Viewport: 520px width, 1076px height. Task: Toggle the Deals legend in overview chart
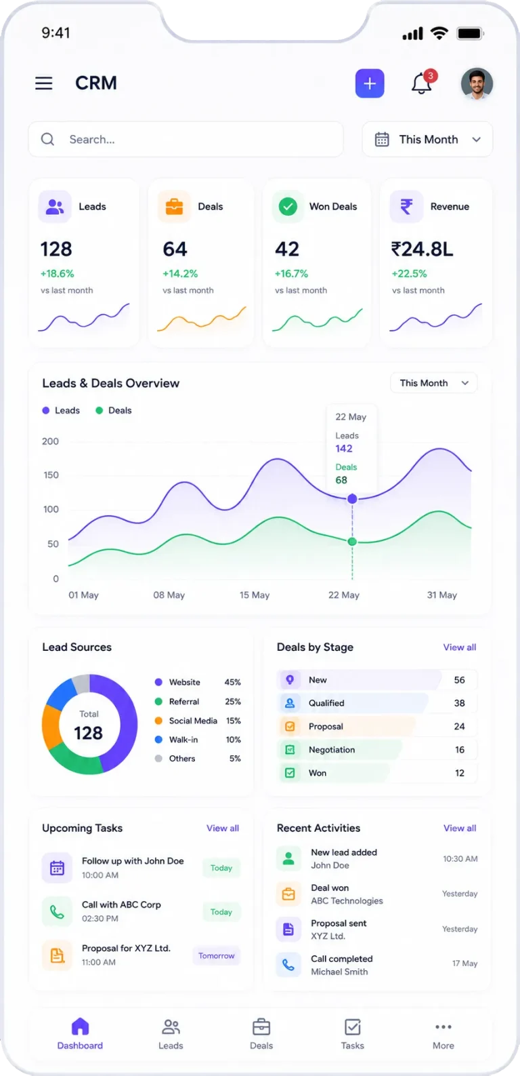[114, 410]
